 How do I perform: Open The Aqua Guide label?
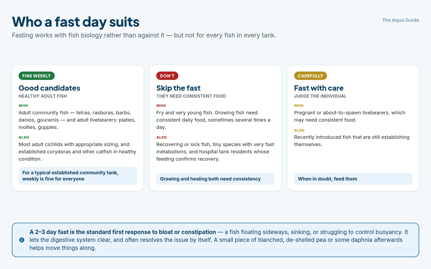pyautogui.click(x=401, y=20)
